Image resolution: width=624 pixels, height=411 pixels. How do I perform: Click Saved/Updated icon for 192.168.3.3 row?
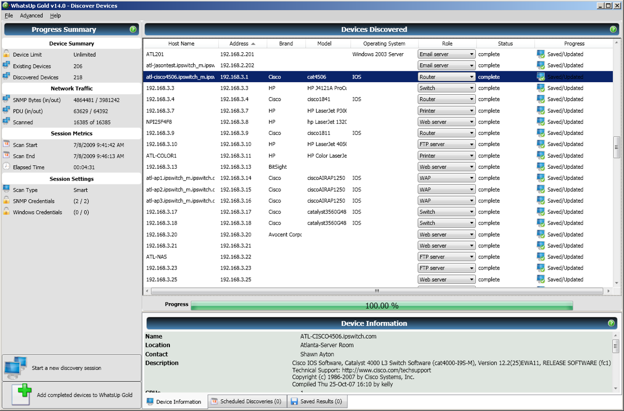point(541,88)
